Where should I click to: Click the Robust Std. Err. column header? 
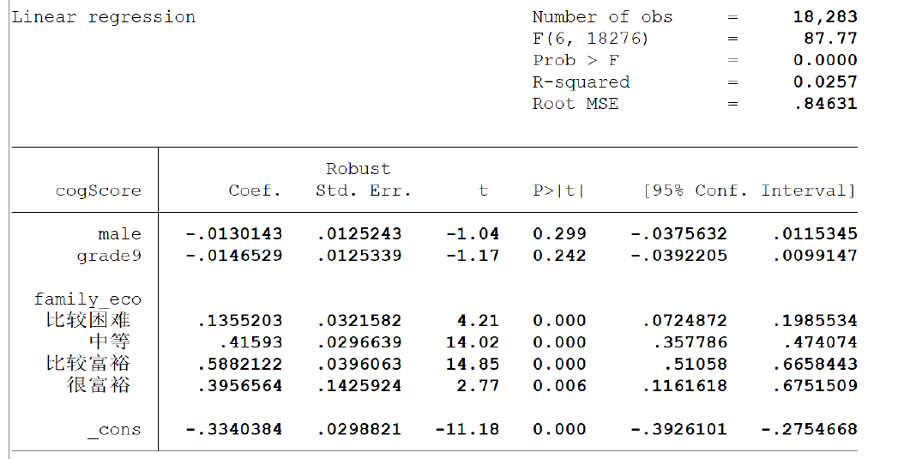click(363, 180)
